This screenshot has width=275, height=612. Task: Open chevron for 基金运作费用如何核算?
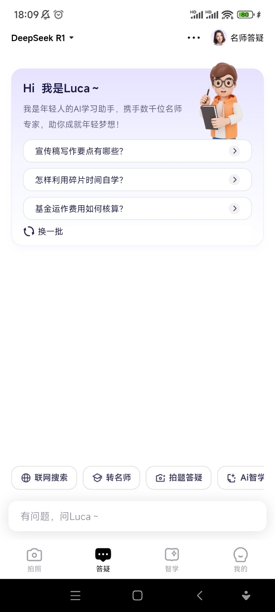point(234,208)
